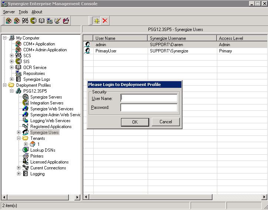Expand tenant 1 node
Screen dimensions: 268x210
[x=26, y=144]
